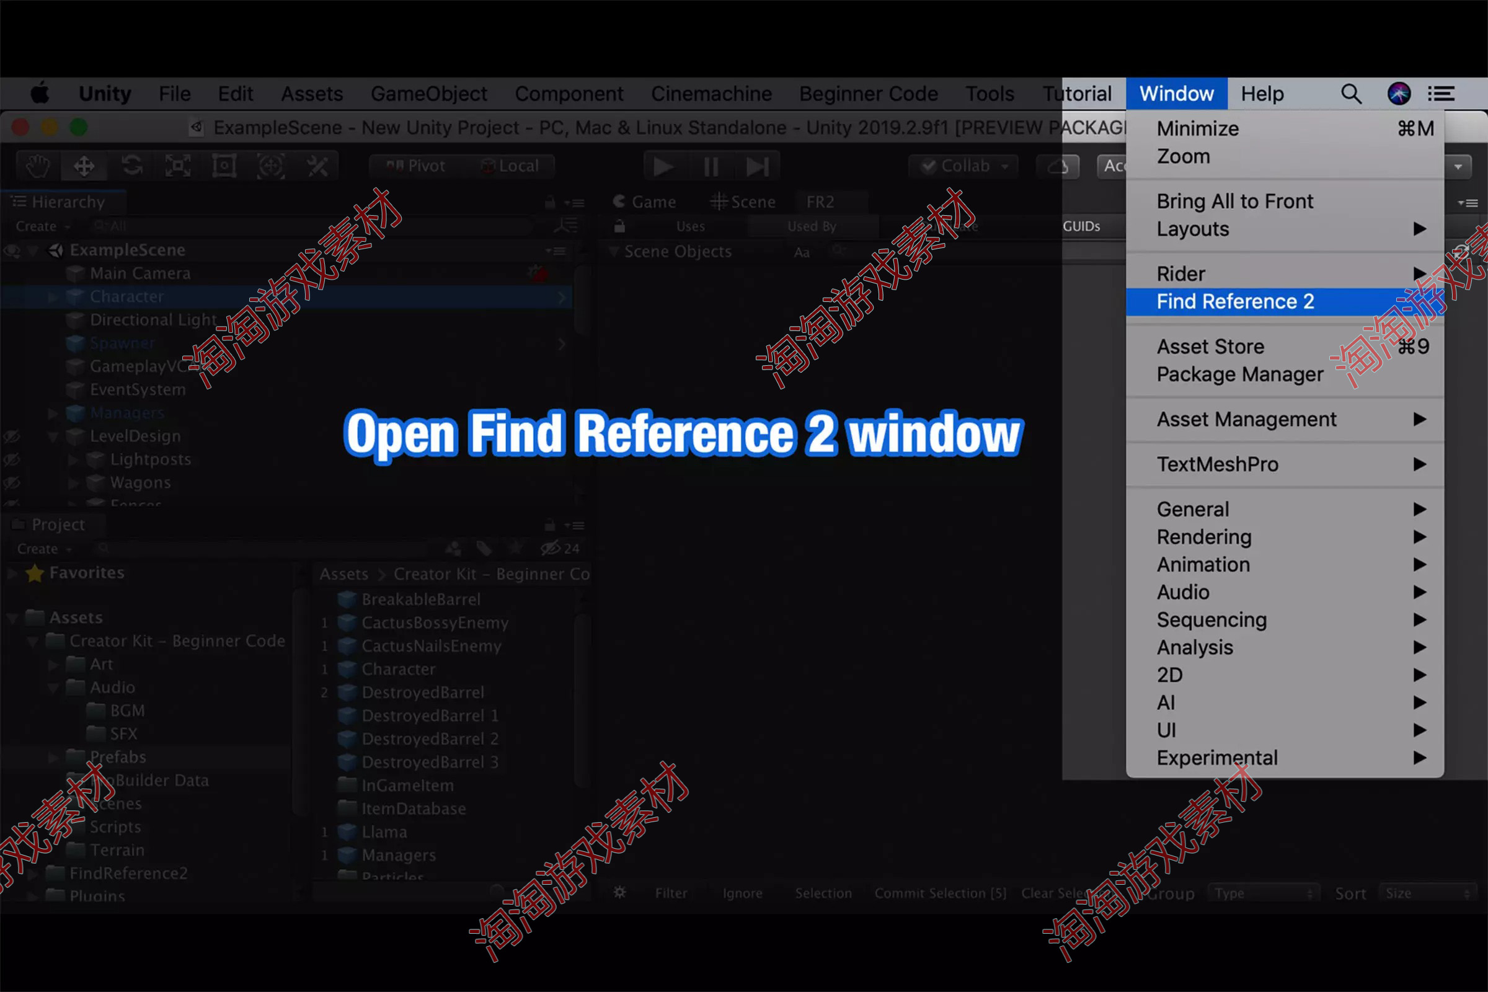Select the Scale tool
This screenshot has height=992, width=1488.
[178, 166]
